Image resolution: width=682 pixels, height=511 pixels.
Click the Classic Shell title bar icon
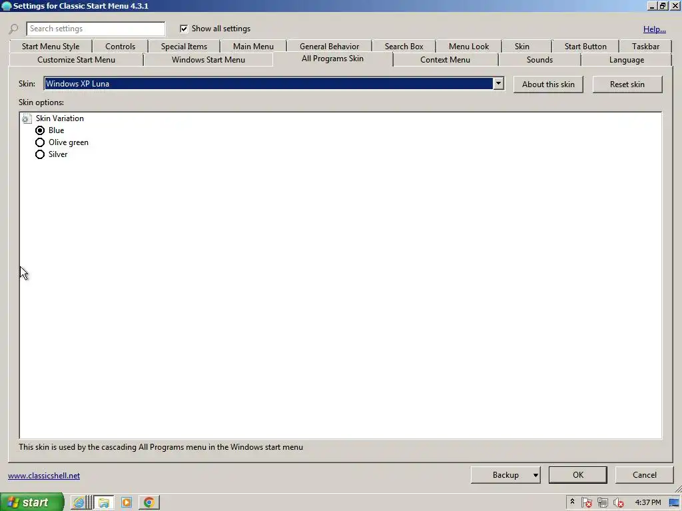click(x=6, y=6)
